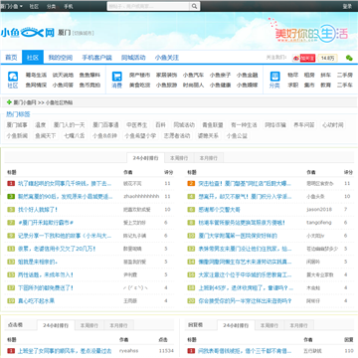Select the 厦门人的一天 hot tag
The width and height of the screenshot is (358, 358).
click(70, 125)
